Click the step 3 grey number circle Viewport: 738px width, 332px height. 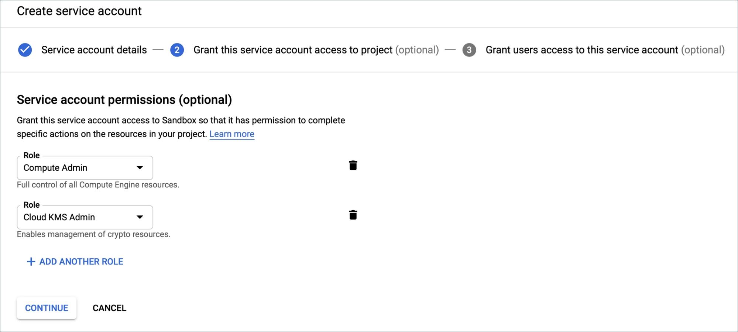pos(469,50)
